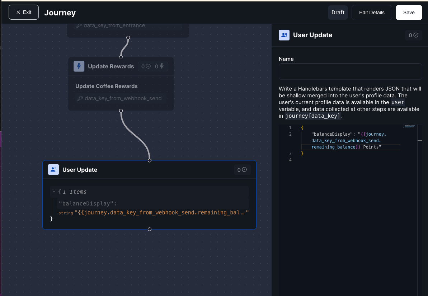Click the key icon beside data_key_from_webhook_send
Viewport: 428px width, 296px height.
[x=79, y=98]
